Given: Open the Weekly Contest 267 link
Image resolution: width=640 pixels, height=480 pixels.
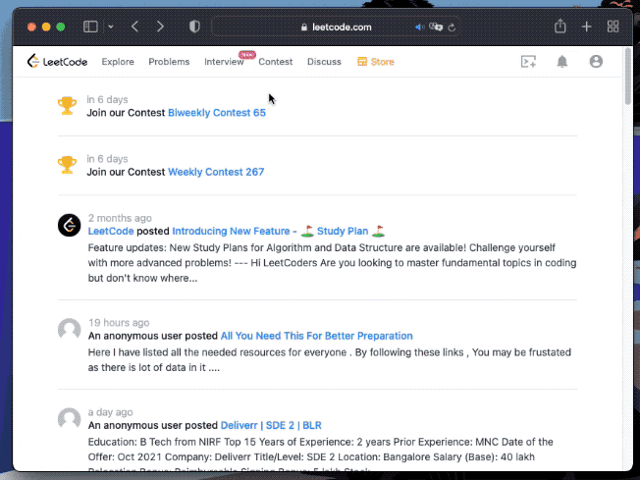Looking at the screenshot, I should pos(216,172).
